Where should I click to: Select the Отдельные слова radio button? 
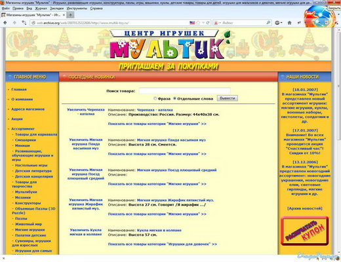point(174,98)
